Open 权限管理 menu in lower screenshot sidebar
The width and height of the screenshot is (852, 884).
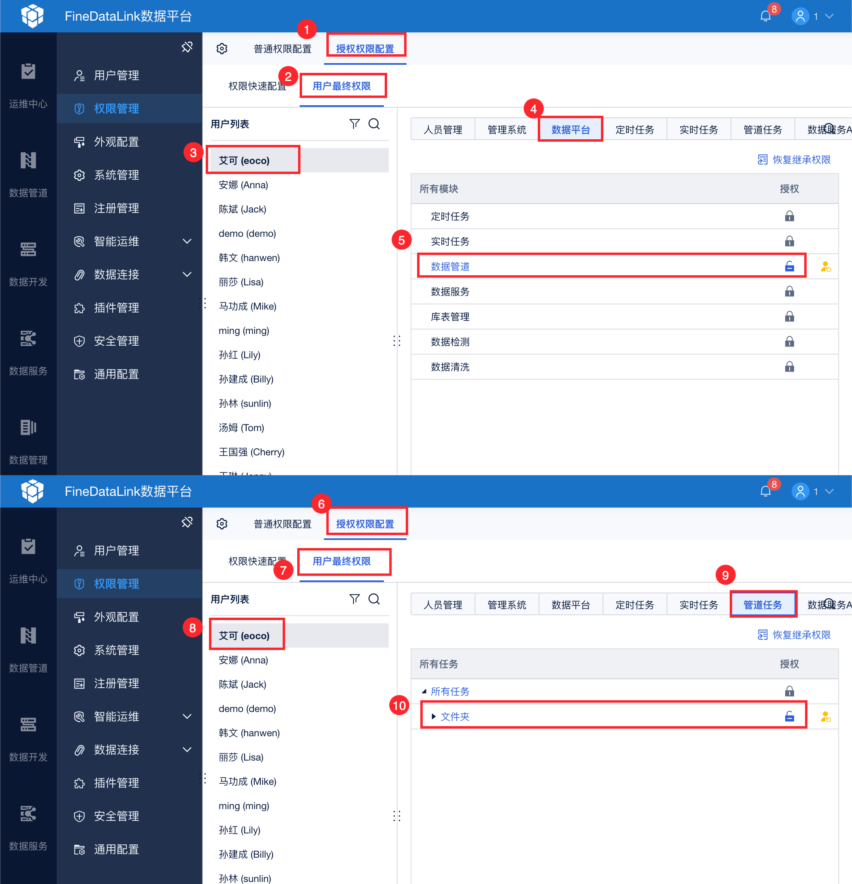pyautogui.click(x=130, y=584)
